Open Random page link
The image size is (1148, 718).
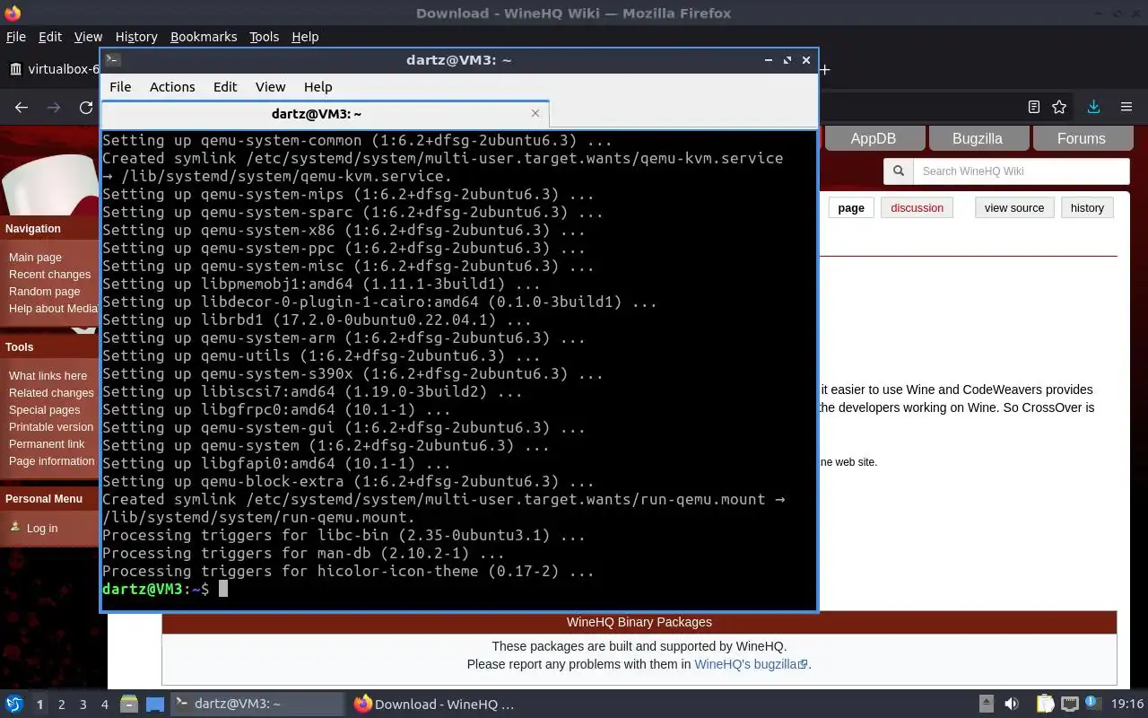pyautogui.click(x=44, y=292)
